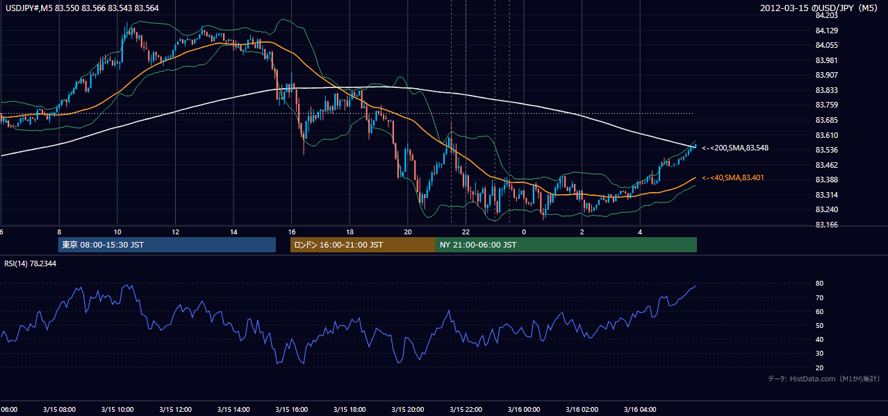Click the RSI 40 level label
Screen dimensions: 888x416
tap(820, 339)
